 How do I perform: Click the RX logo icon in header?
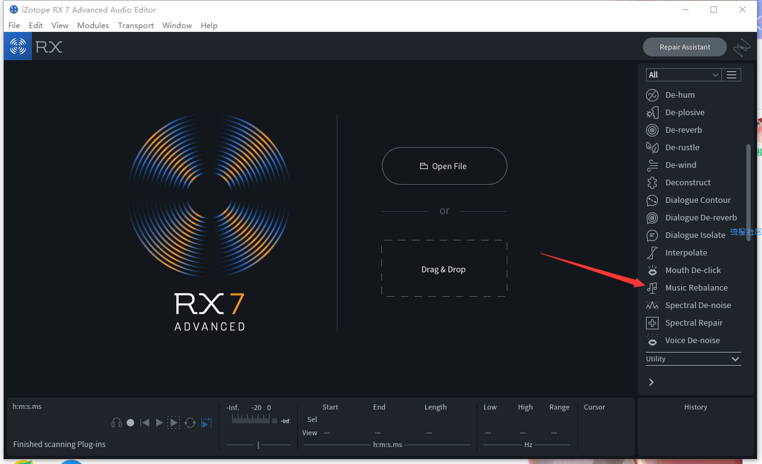coord(18,46)
